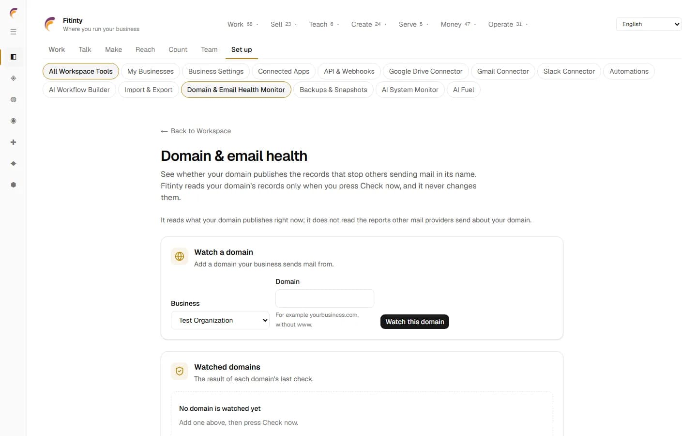697x436 pixels.
Task: Click the ringed-circle target sidebar icon
Action: click(14, 121)
